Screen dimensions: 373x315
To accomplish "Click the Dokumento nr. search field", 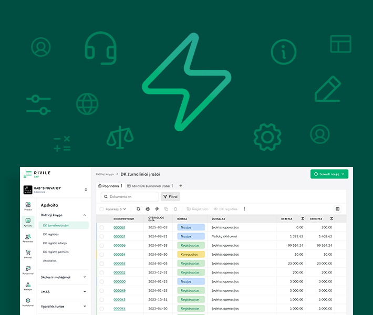I will pyautogui.click(x=130, y=197).
